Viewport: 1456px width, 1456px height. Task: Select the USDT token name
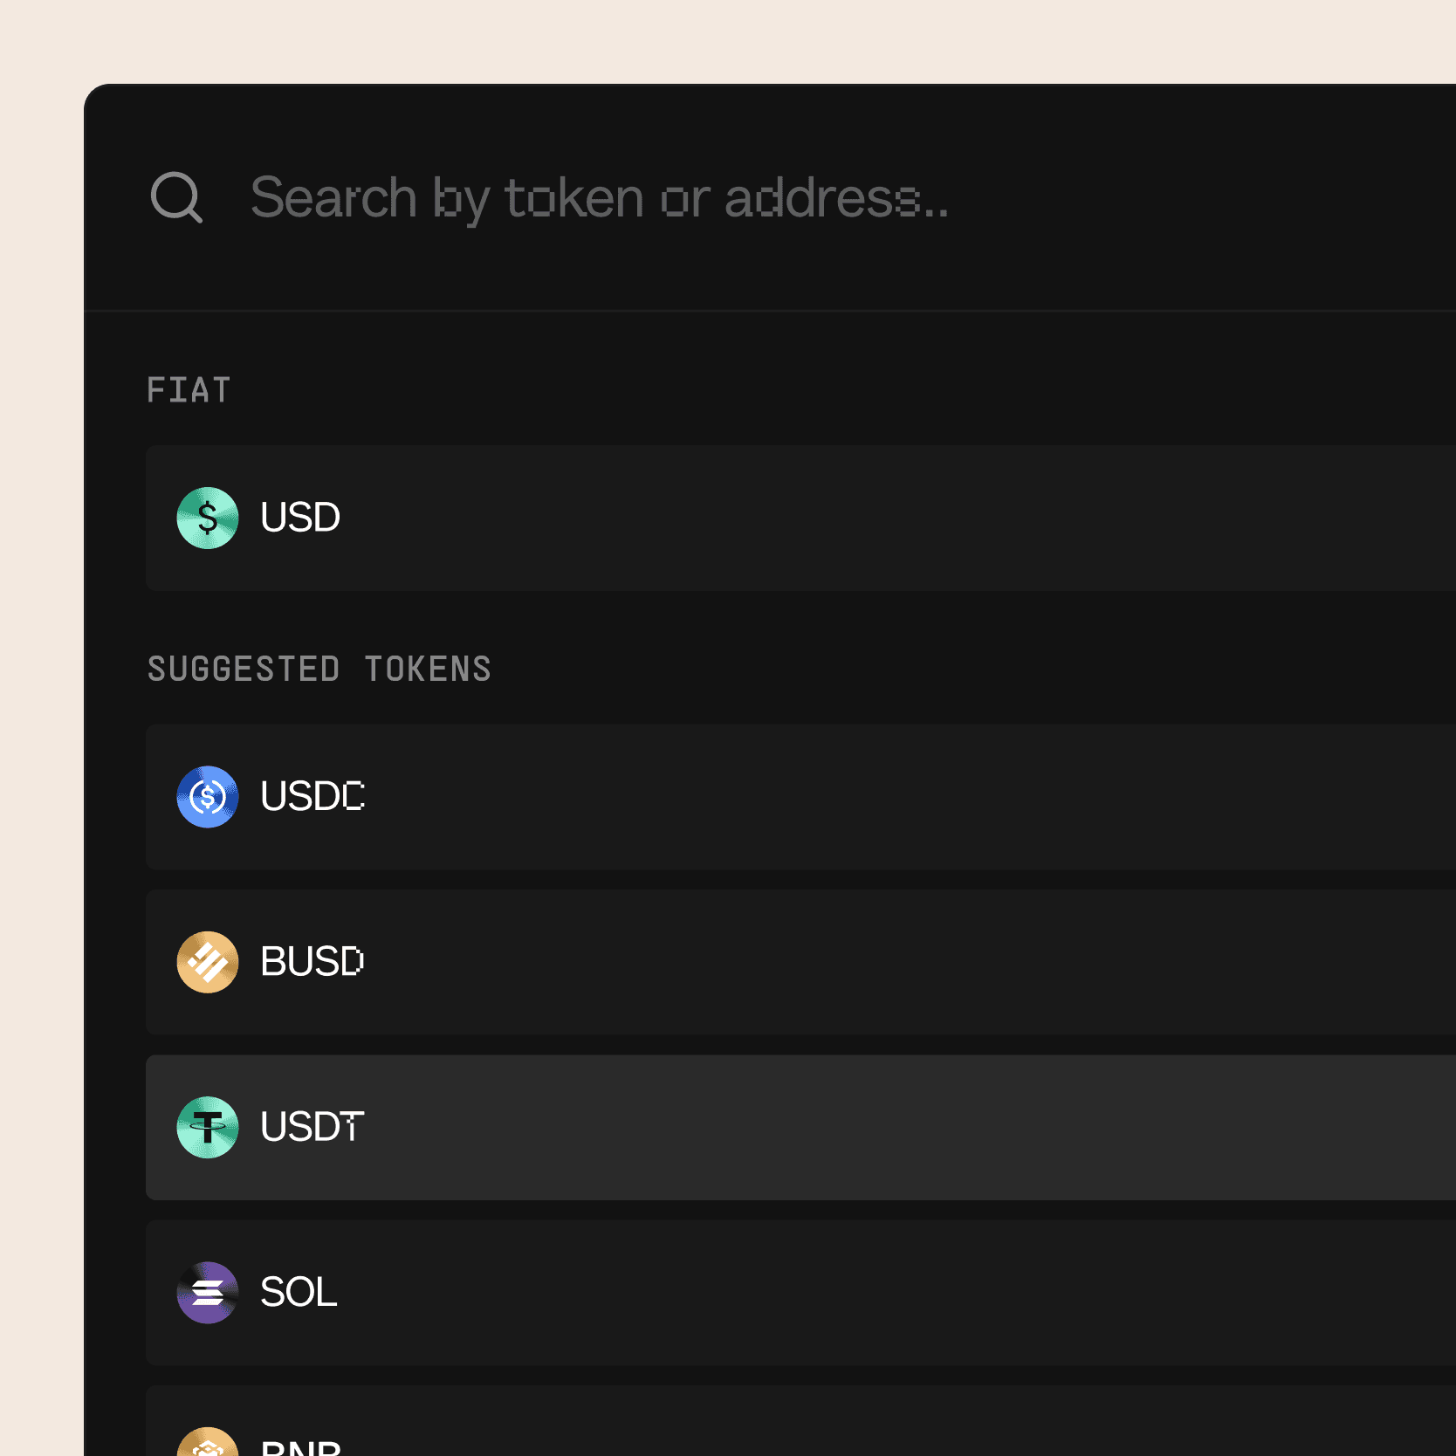[x=312, y=1127]
